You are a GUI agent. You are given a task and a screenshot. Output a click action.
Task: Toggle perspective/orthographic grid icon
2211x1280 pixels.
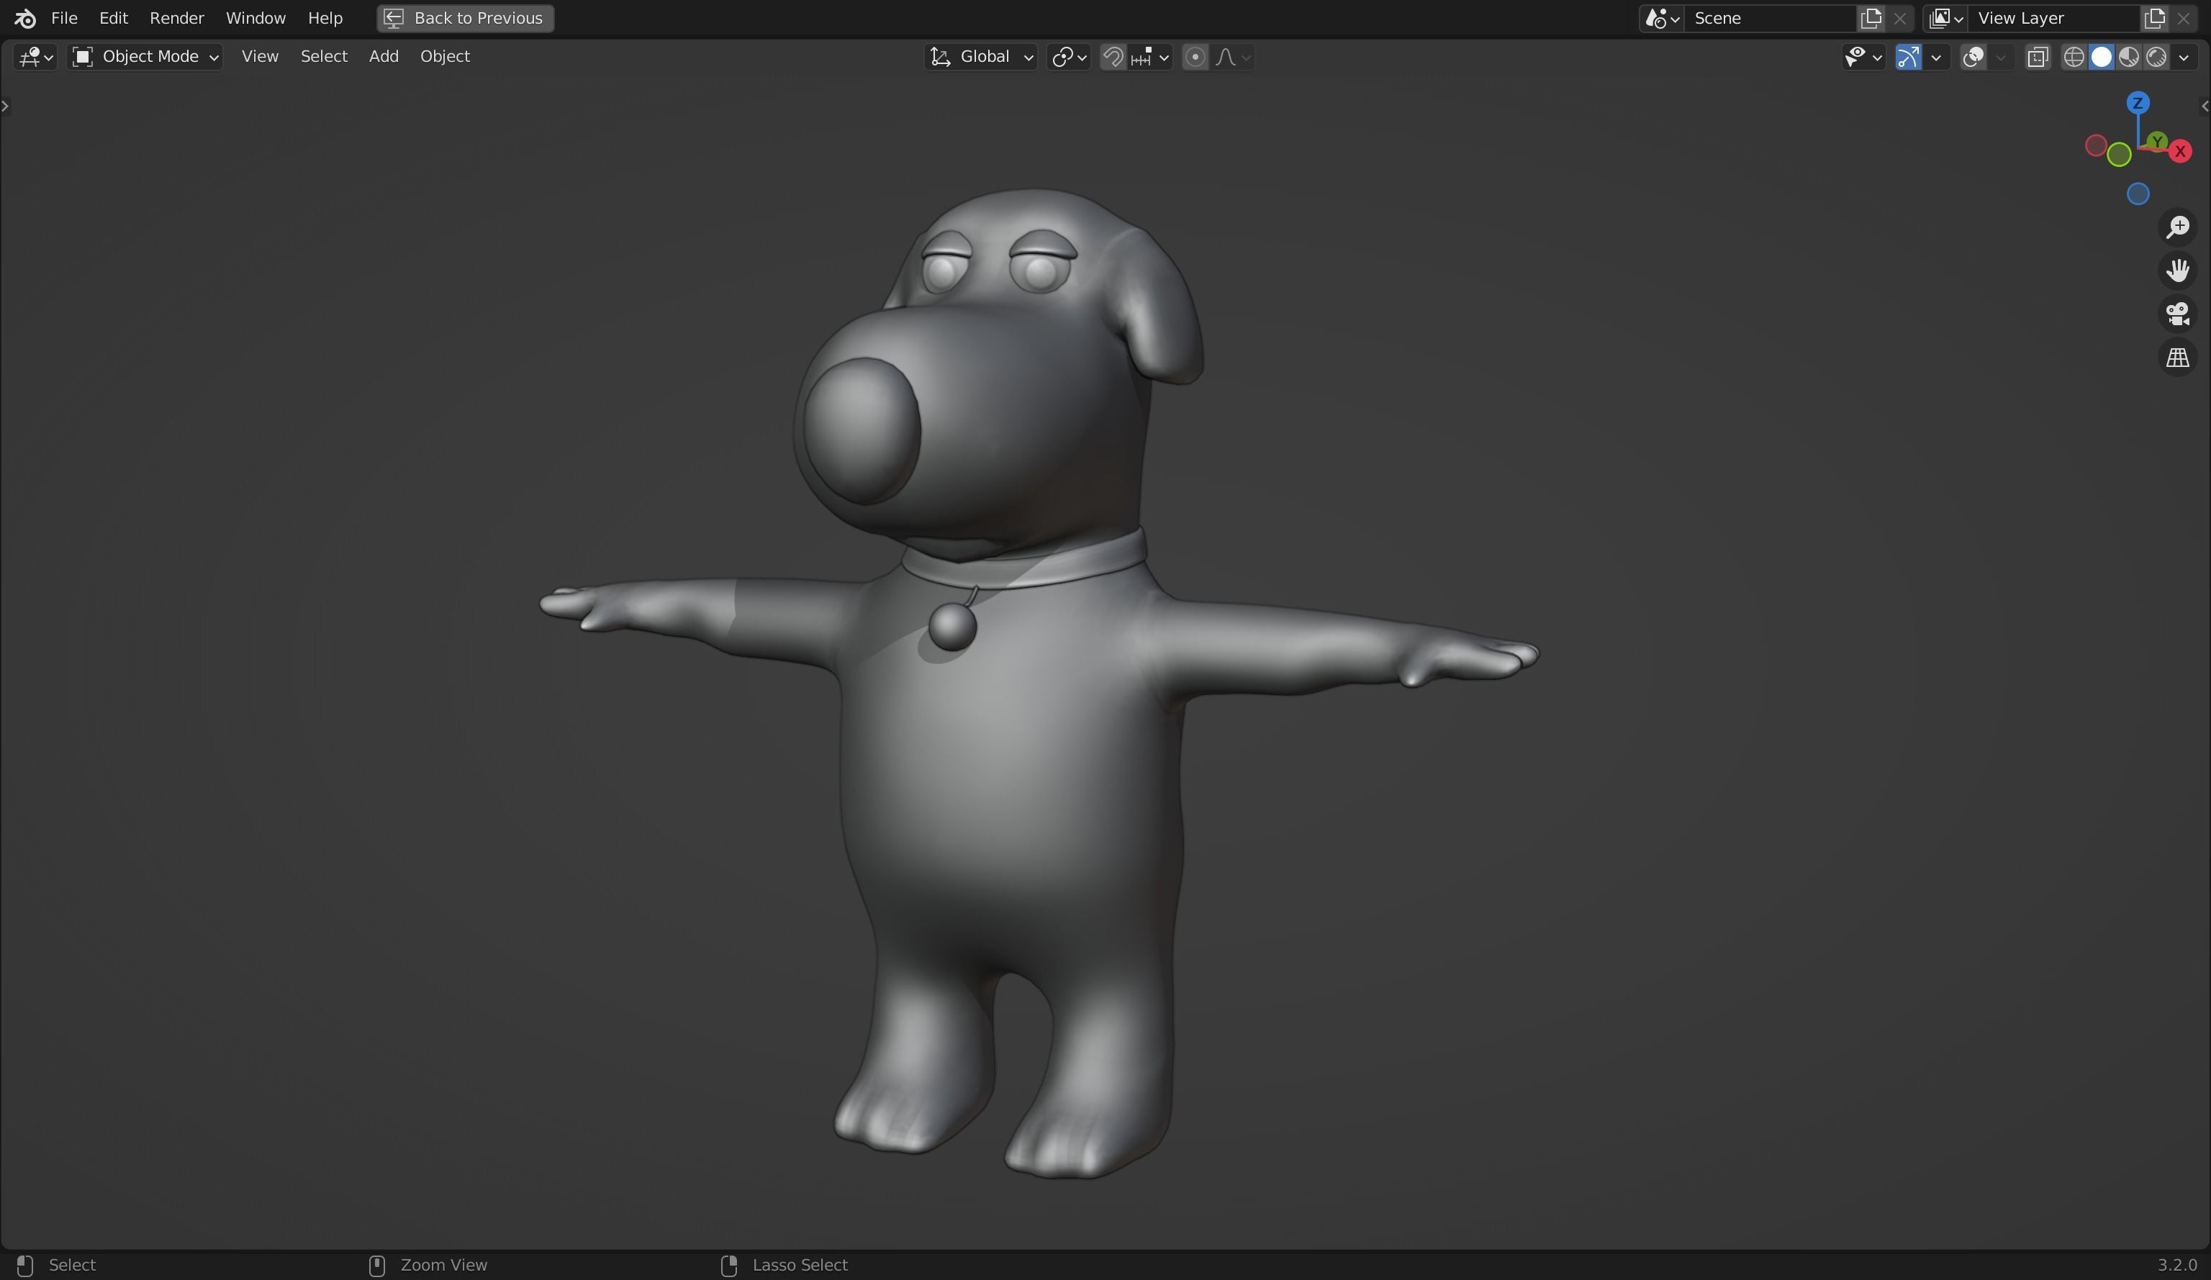point(2178,358)
